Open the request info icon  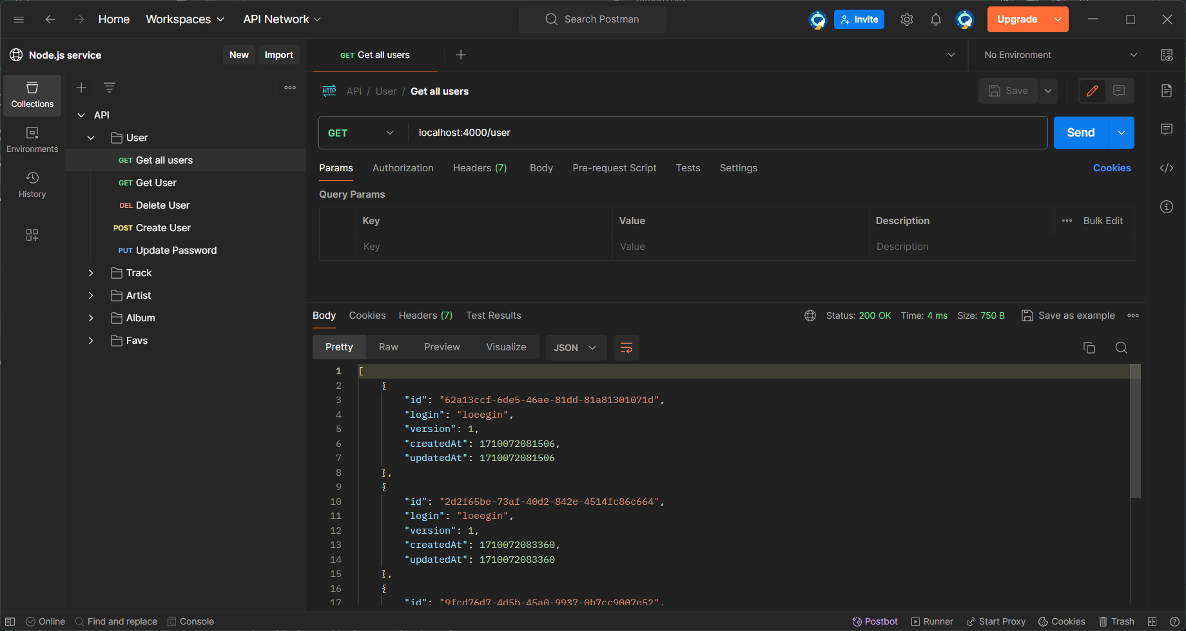coord(1167,207)
